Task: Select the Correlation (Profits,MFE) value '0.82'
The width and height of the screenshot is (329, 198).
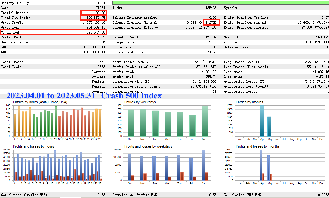Action: [101, 195]
